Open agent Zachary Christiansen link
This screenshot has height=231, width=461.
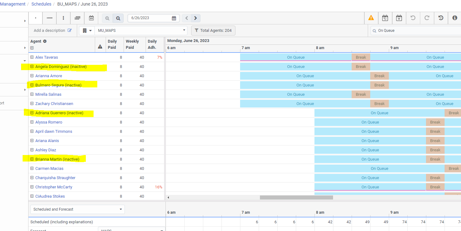pyautogui.click(x=54, y=103)
